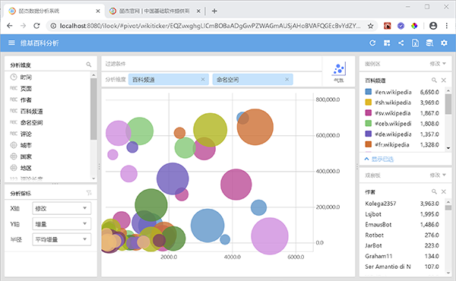Open the hamburger menu beside 维基百科分析
Viewport: 456px width, 281px height.
11,43
